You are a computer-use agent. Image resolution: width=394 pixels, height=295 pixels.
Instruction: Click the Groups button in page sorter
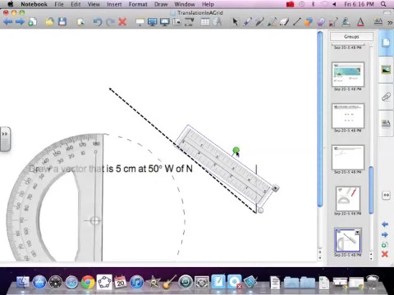[x=351, y=37]
